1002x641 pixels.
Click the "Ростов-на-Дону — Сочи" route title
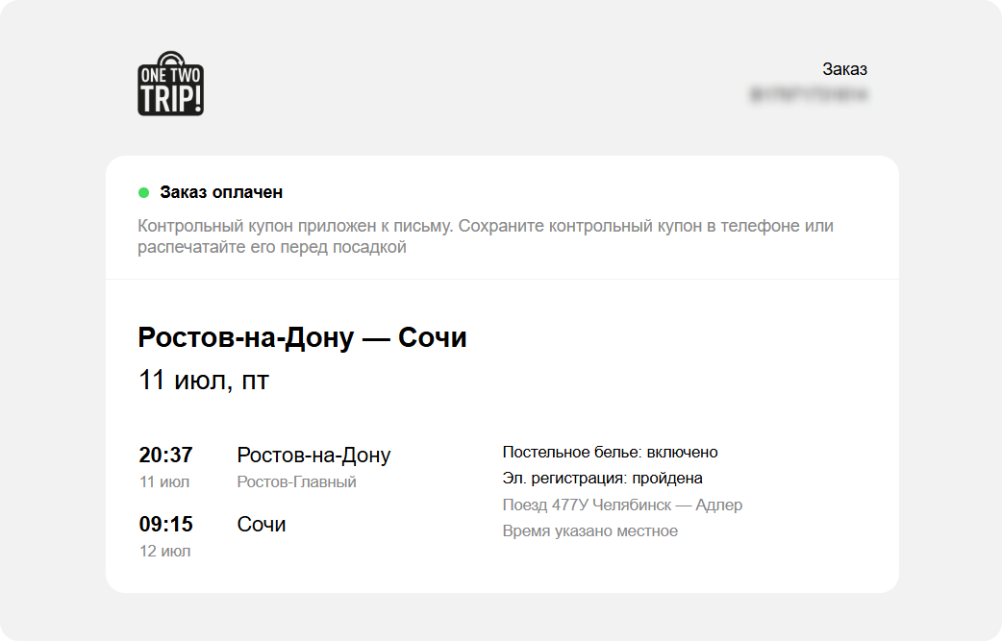(x=302, y=337)
